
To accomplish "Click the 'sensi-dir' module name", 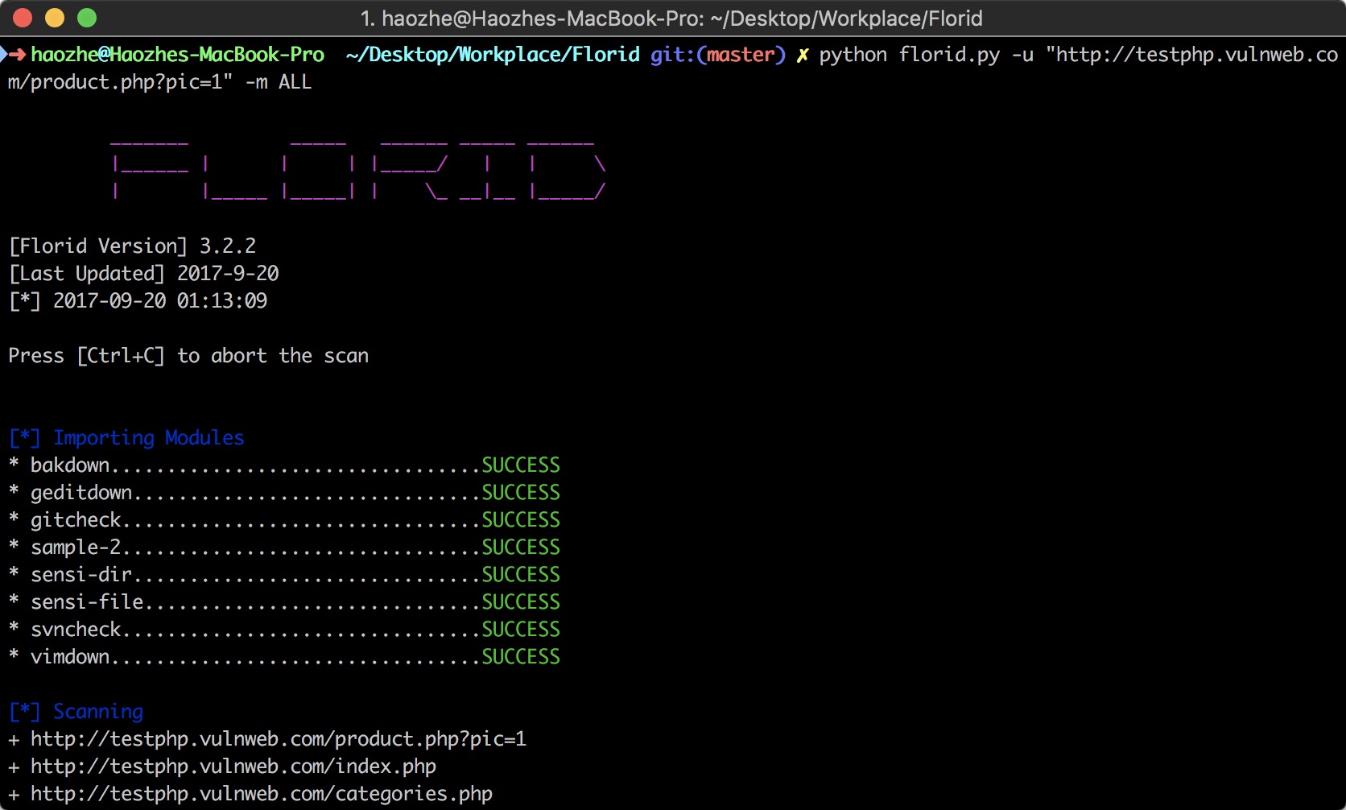I will (x=81, y=575).
